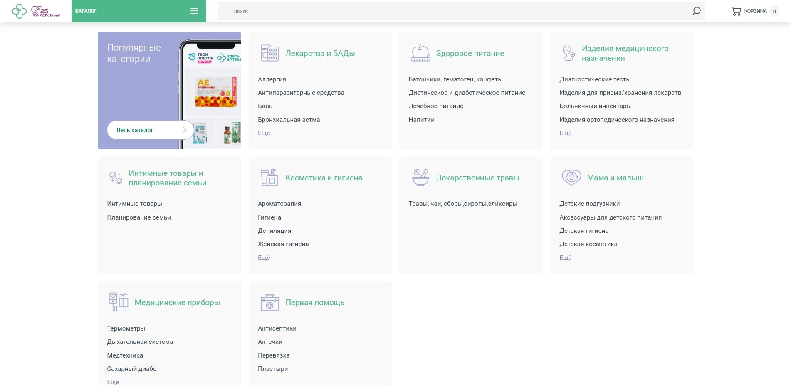Viewport: 791px width, 385px height.
Task: Go to Термометры category
Action: 126,328
